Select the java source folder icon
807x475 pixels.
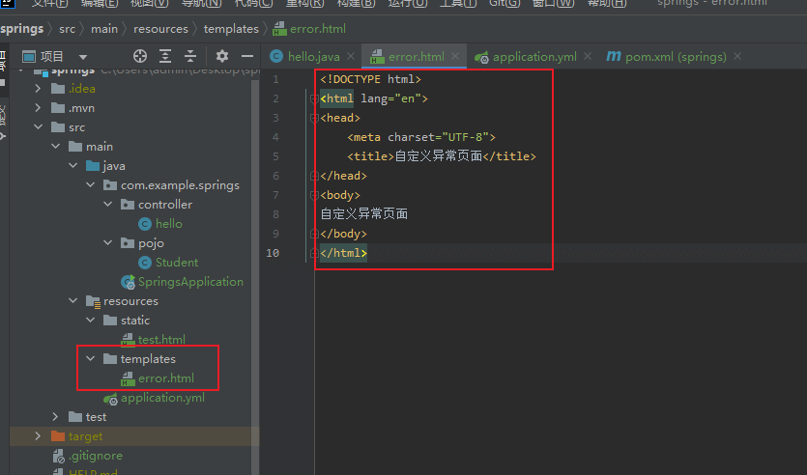(93, 165)
